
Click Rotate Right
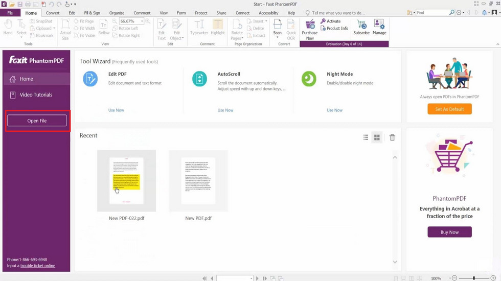point(126,35)
